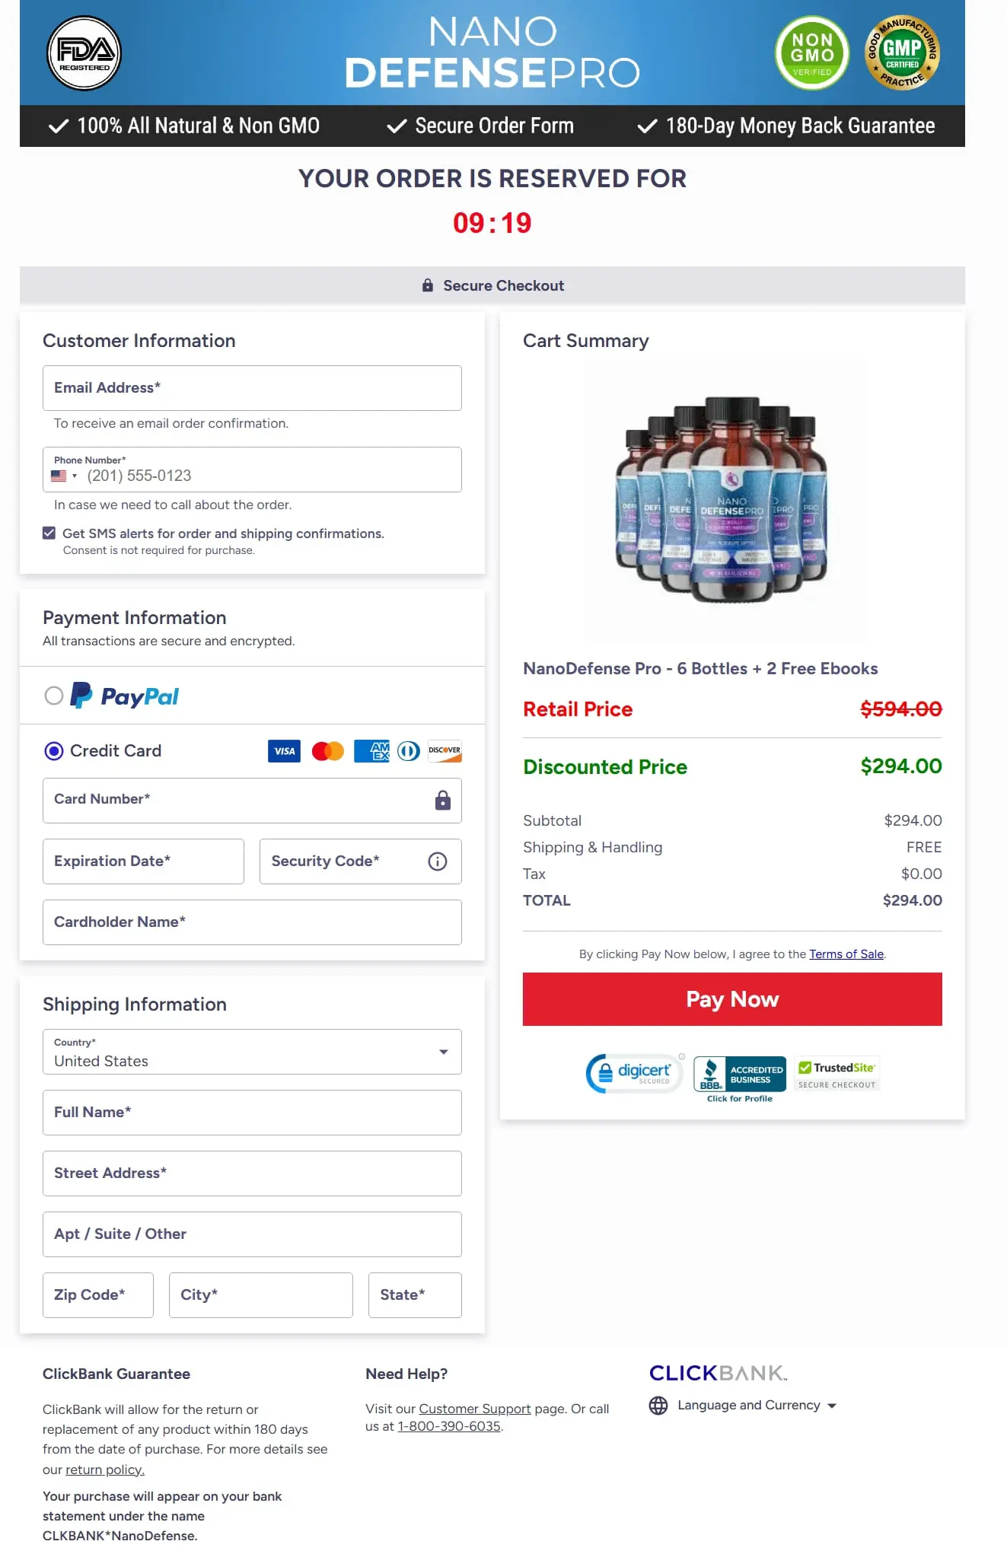Click the TrustedSite Secure Checkout badge
The image size is (1007, 1554).
coord(836,1073)
